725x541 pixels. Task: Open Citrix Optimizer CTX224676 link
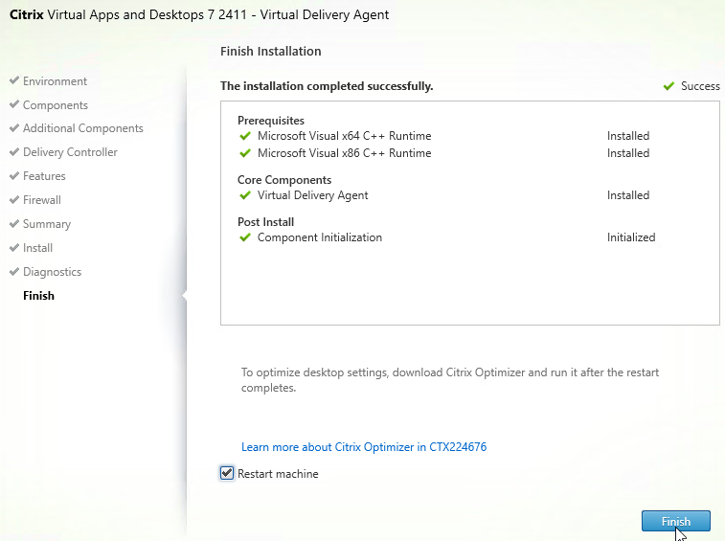(364, 447)
